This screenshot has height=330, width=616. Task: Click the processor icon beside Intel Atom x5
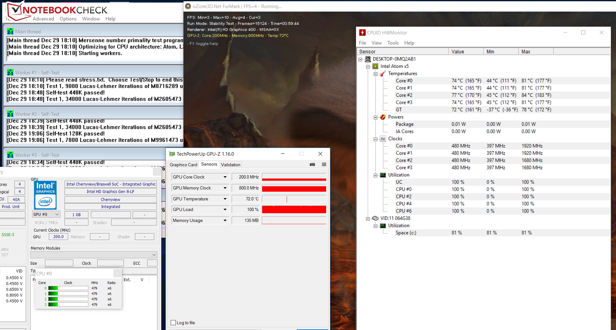(x=375, y=66)
